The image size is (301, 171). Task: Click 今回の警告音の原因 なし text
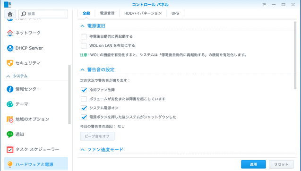pyautogui.click(x=103, y=126)
